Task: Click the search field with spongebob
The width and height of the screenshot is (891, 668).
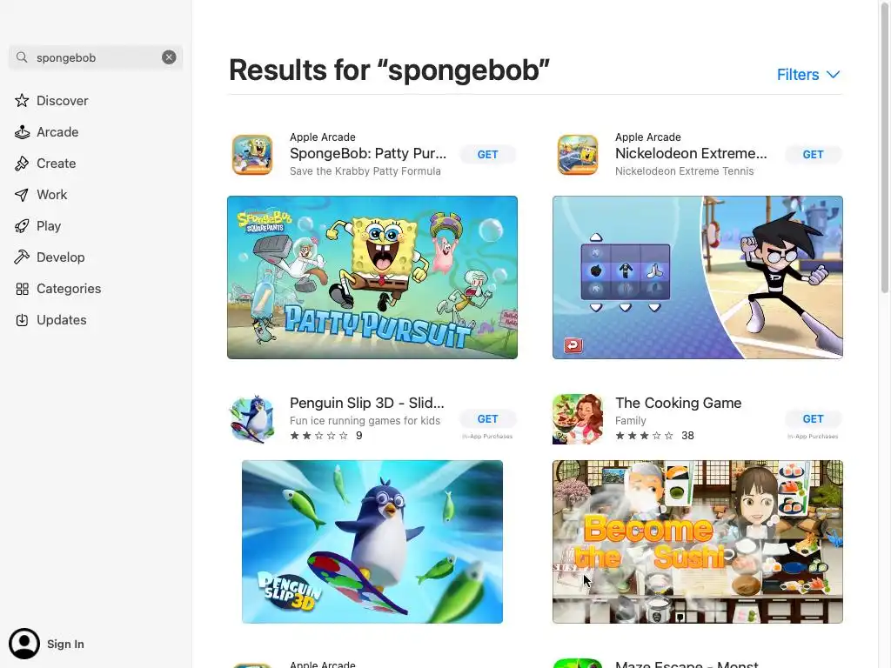Action: tap(96, 57)
